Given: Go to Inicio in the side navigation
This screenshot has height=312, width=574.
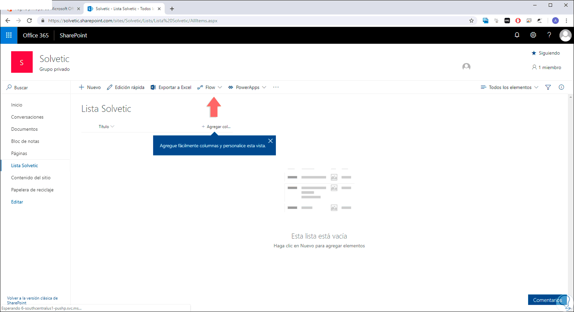Looking at the screenshot, I should coord(17,105).
